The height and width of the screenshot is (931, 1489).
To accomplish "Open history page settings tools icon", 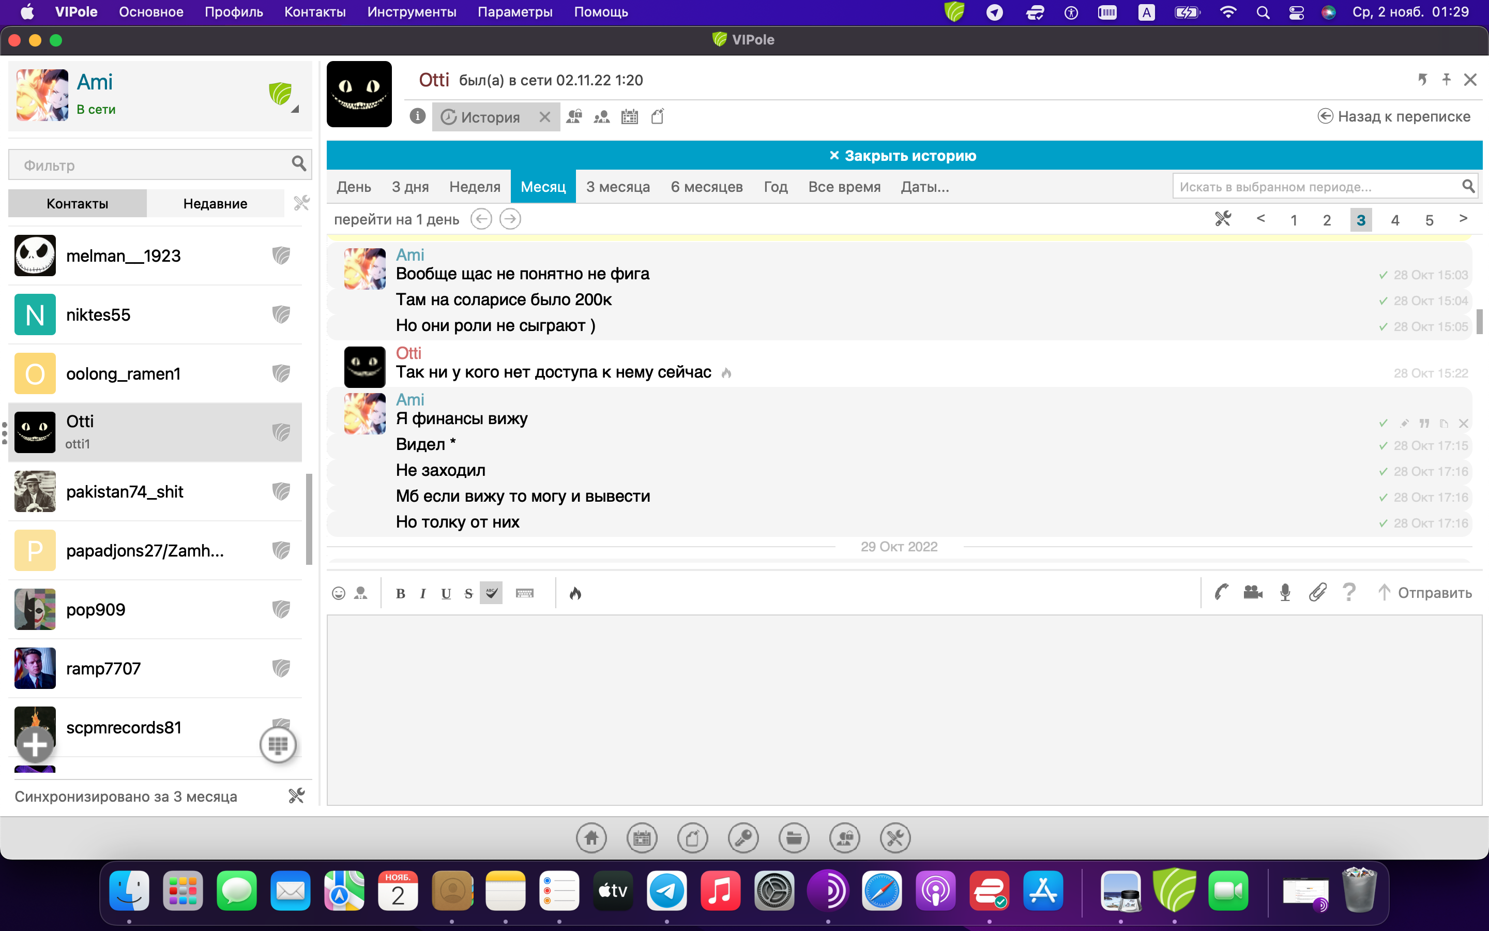I will click(1223, 219).
